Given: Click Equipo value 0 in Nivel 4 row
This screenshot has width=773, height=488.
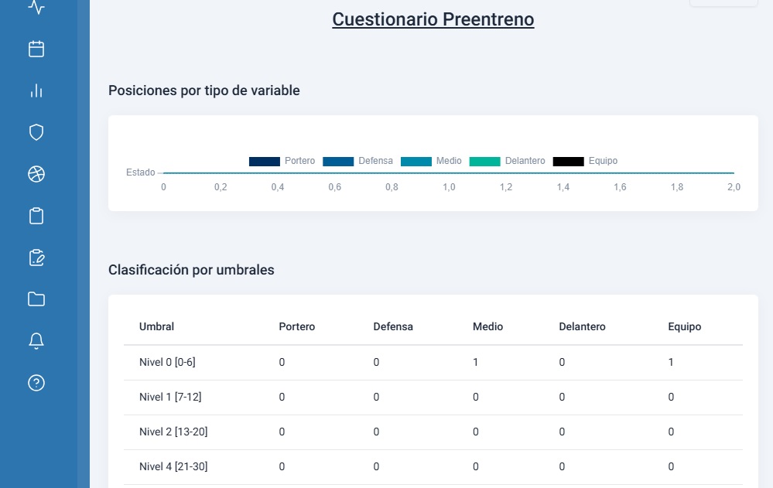Looking at the screenshot, I should click(670, 466).
